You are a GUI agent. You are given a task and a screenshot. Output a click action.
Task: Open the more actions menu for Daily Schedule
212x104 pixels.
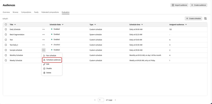click(44, 29)
